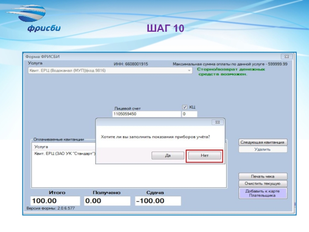Click the Лицевой счет input field
This screenshot has height=232, width=309.
tap(146, 114)
